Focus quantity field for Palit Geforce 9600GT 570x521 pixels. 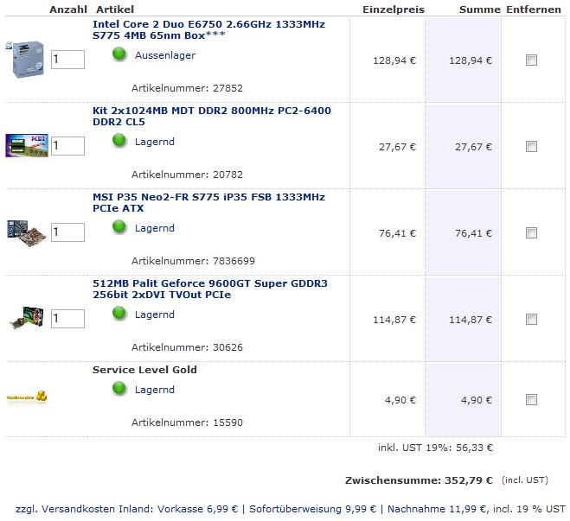[67, 319]
